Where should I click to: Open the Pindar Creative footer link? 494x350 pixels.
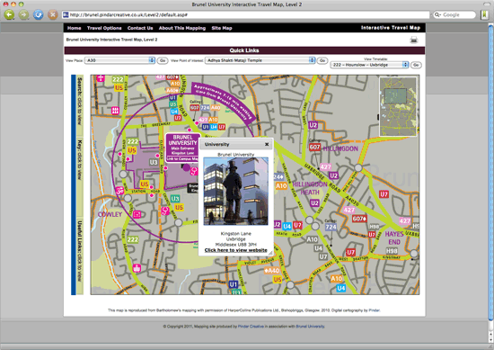point(251,327)
